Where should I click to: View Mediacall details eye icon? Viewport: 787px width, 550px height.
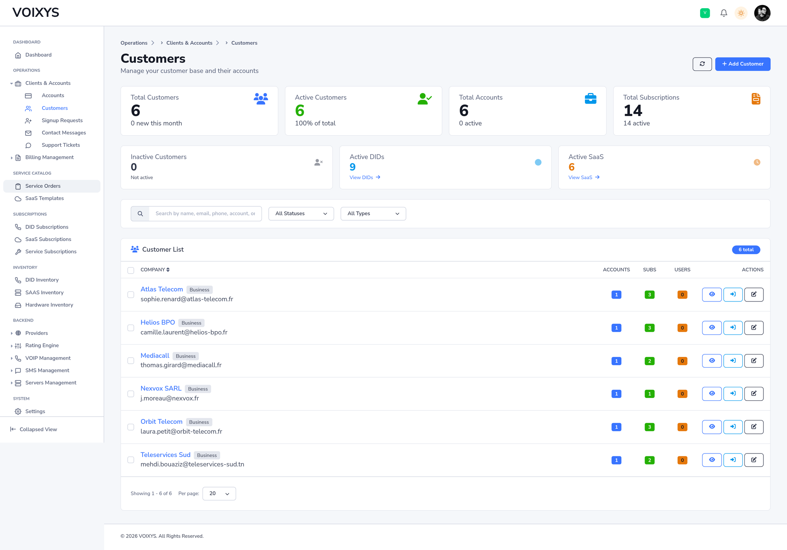[x=712, y=361]
